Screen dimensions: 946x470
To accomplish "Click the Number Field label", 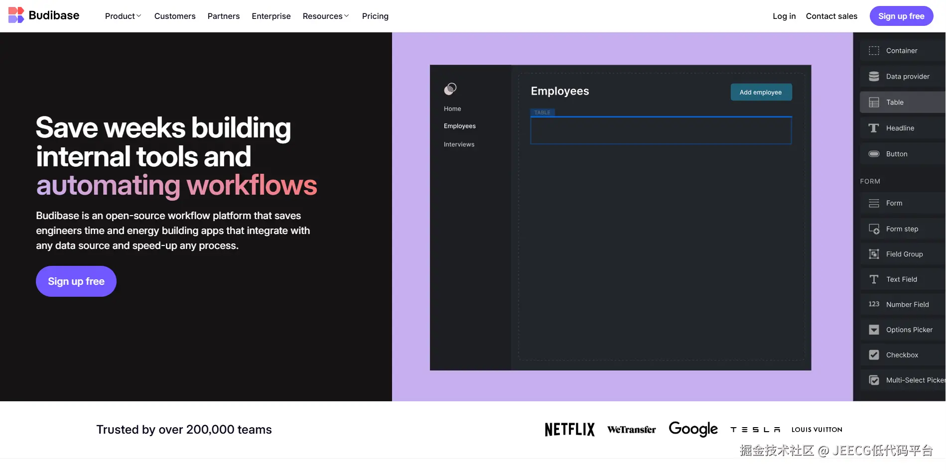I will click(908, 305).
